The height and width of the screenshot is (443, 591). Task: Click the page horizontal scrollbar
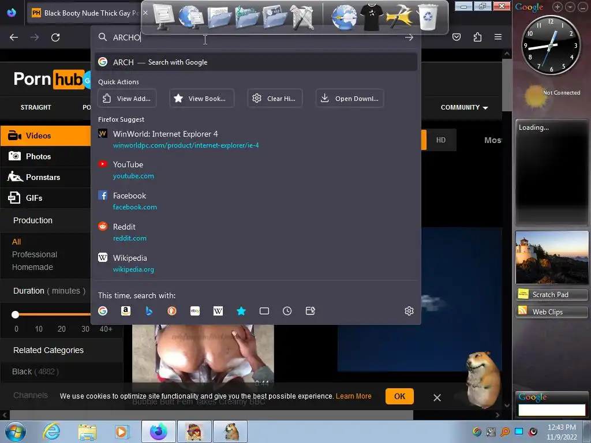click(211, 415)
